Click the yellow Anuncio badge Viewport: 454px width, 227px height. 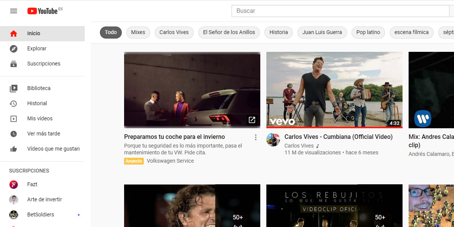134,161
